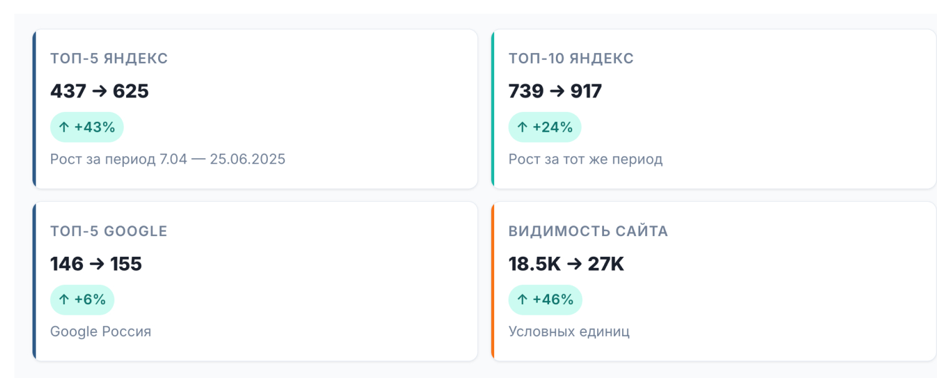Screen dimensions: 937x378
Task: Click the ТОП-5 ЯНДЕКС card title
Action: coord(109,59)
